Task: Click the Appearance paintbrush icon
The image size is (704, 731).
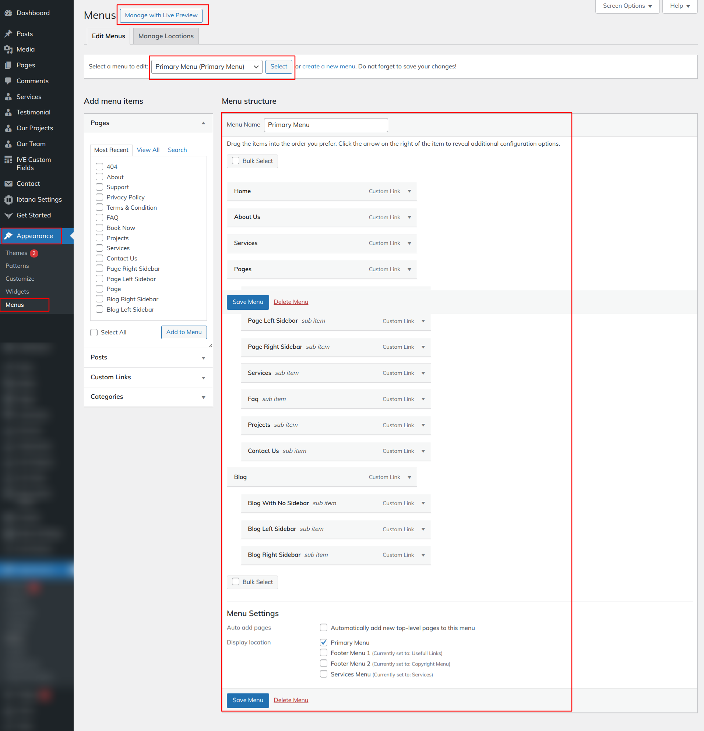Action: 8,236
